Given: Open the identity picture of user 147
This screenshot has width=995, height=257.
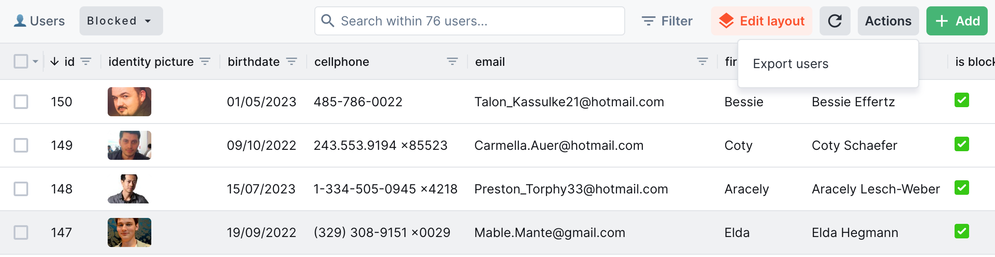Looking at the screenshot, I should tap(129, 232).
